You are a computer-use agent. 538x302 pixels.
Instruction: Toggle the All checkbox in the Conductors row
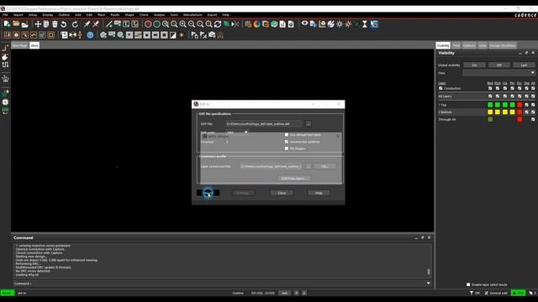click(x=533, y=88)
